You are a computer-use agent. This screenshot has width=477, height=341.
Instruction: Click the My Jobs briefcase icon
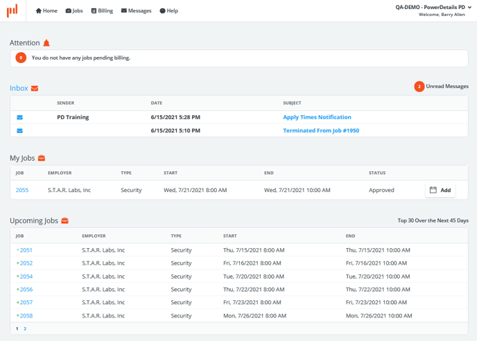click(42, 159)
